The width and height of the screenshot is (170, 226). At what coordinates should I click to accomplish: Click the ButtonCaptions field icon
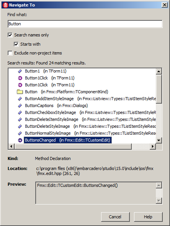point(20,106)
